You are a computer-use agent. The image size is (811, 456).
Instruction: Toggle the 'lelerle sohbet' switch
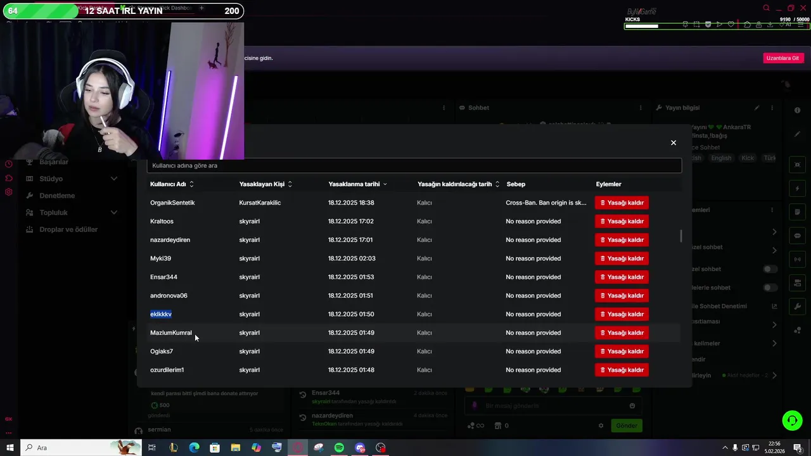click(770, 288)
